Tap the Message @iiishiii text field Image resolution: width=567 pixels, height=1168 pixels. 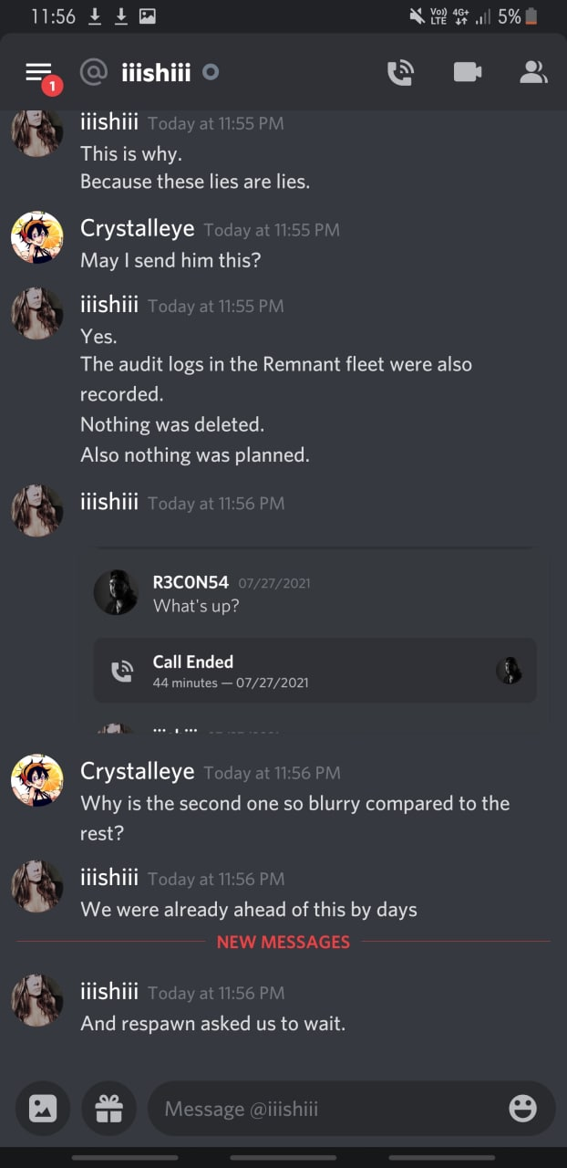(x=328, y=1109)
